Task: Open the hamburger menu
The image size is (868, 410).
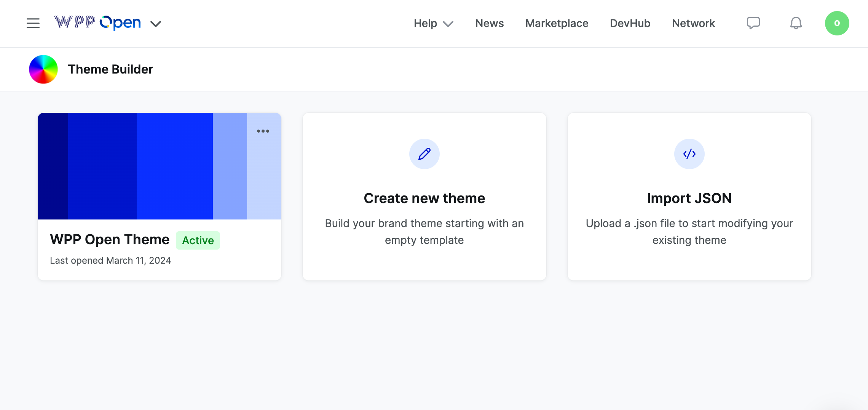Action: (x=33, y=23)
